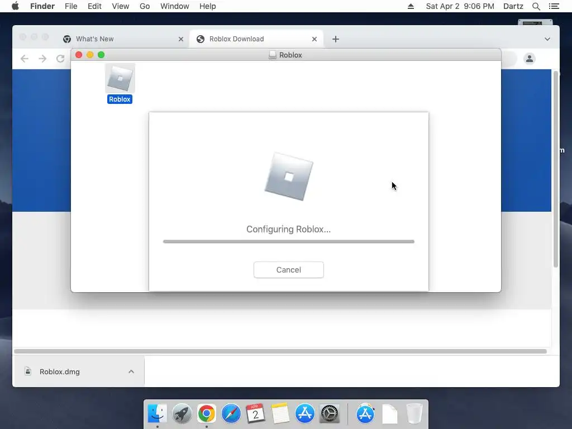Open the Go menu

(x=145, y=6)
